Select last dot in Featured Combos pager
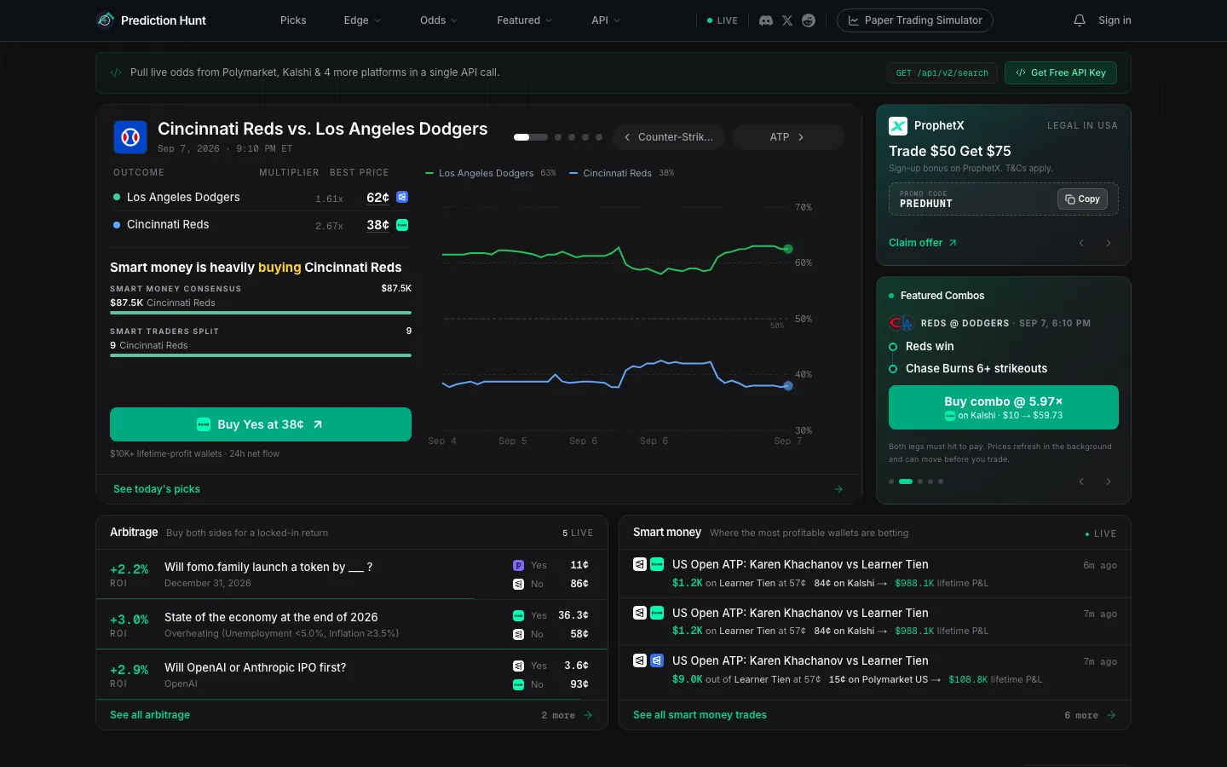 [x=941, y=482]
